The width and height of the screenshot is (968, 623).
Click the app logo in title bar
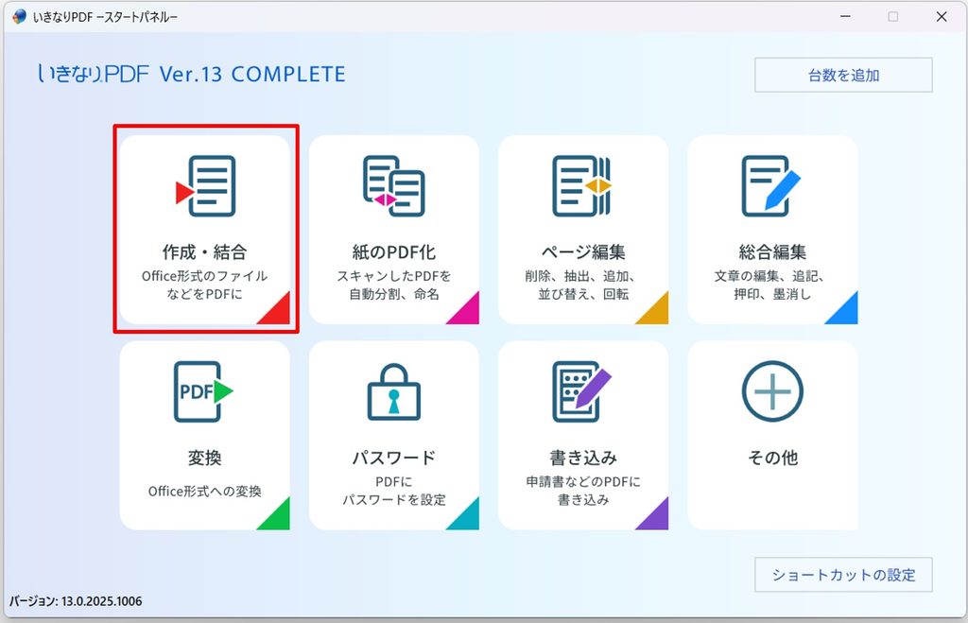pyautogui.click(x=19, y=17)
